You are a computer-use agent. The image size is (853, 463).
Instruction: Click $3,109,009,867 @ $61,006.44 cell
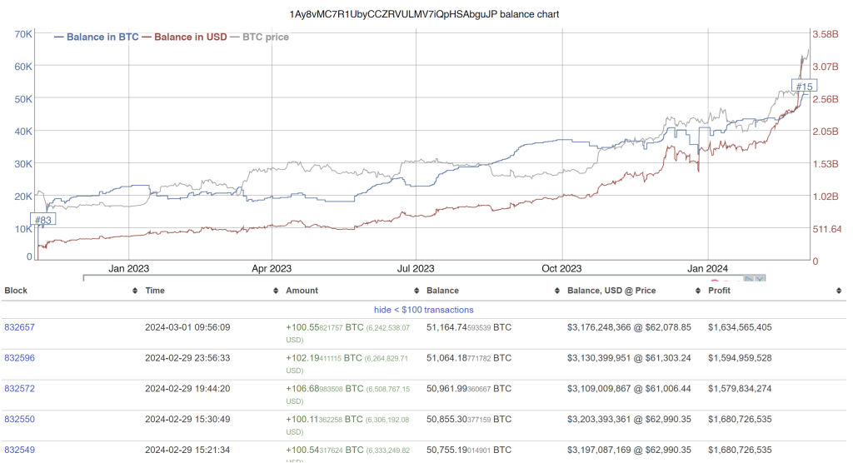coord(630,388)
